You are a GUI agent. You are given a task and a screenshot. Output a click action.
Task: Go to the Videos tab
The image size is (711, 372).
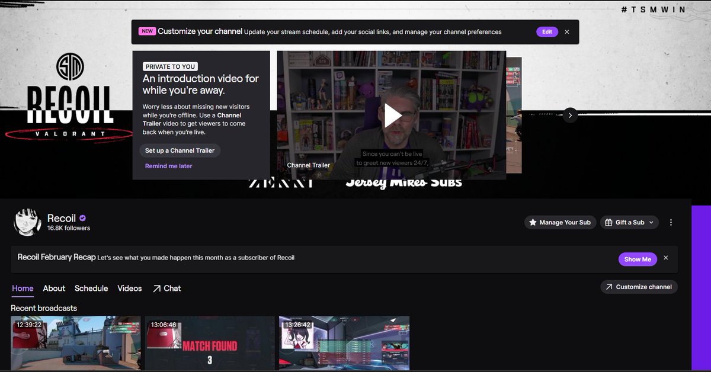130,288
